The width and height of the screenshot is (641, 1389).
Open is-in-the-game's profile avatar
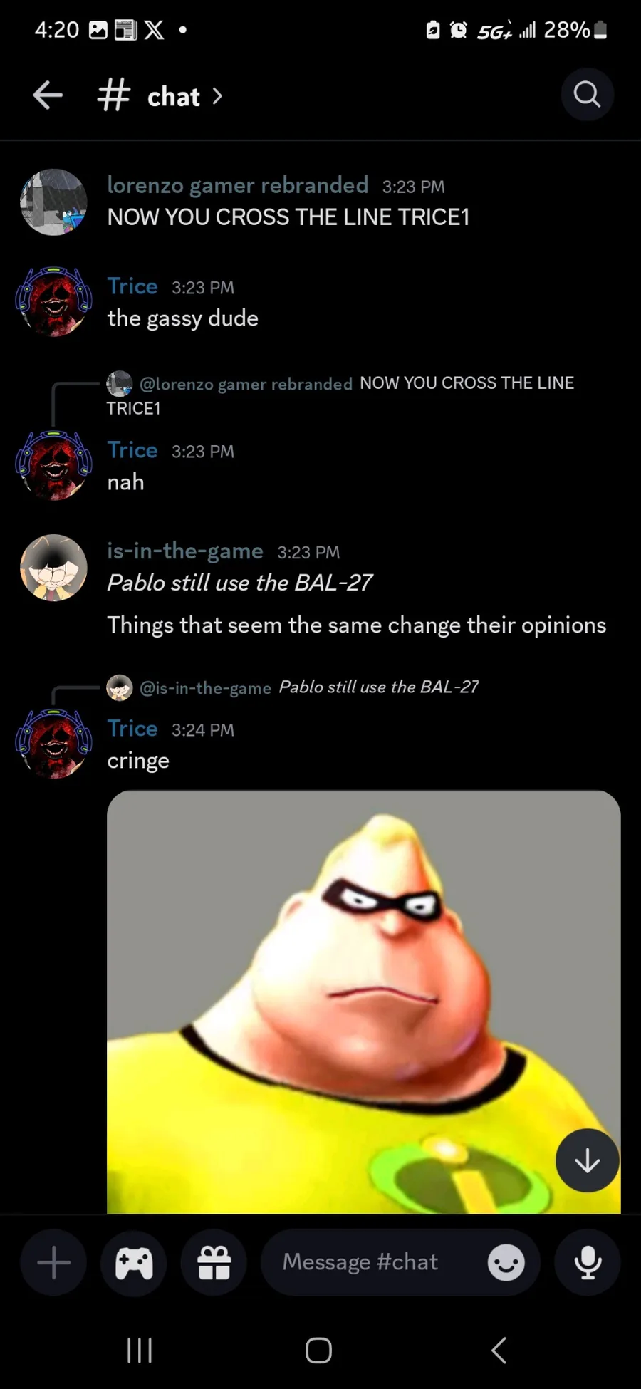(53, 568)
